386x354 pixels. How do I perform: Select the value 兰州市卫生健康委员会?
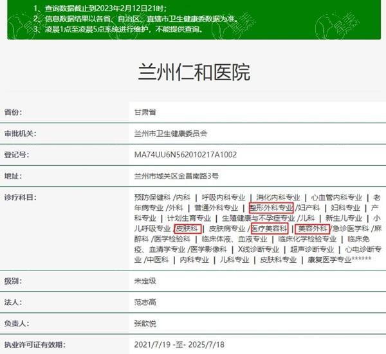(x=170, y=134)
